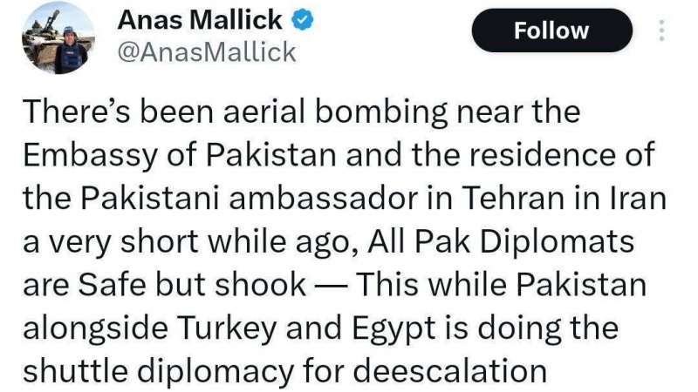Open the @AnasMallick handle link

point(206,52)
